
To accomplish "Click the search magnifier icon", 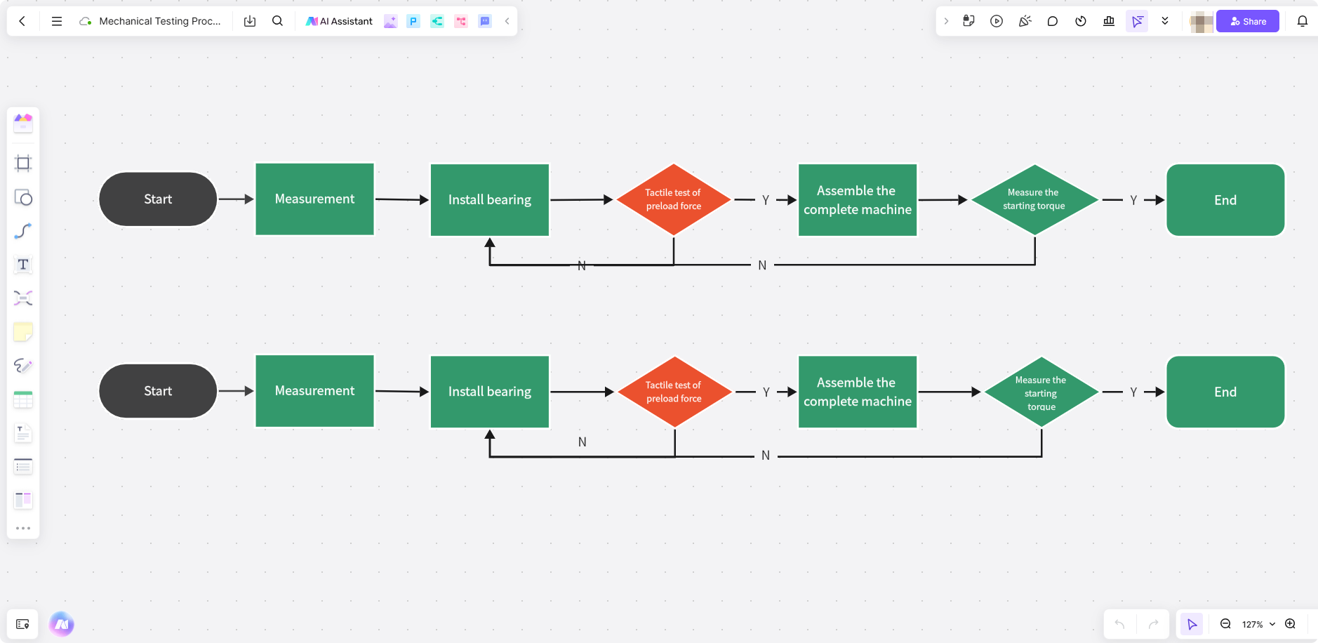I will [277, 21].
